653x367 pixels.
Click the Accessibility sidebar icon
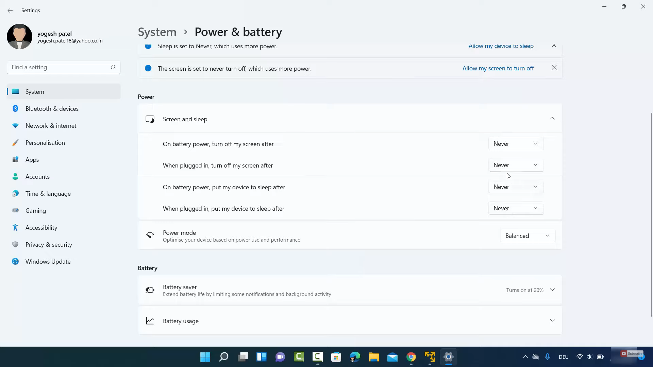click(x=15, y=228)
